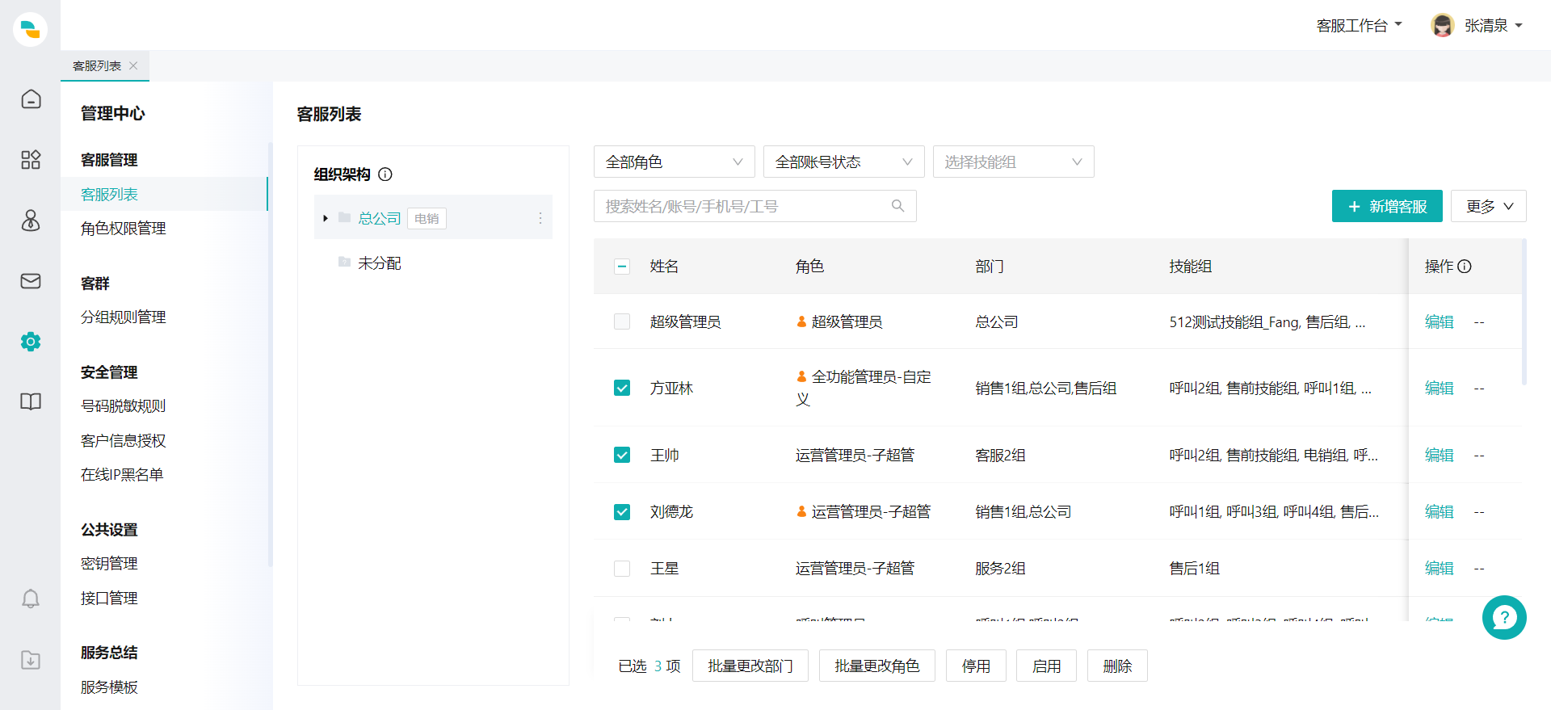Image resolution: width=1551 pixels, height=710 pixels.
Task: Click the 售后1组 skill group cell
Action: pyautogui.click(x=1194, y=569)
